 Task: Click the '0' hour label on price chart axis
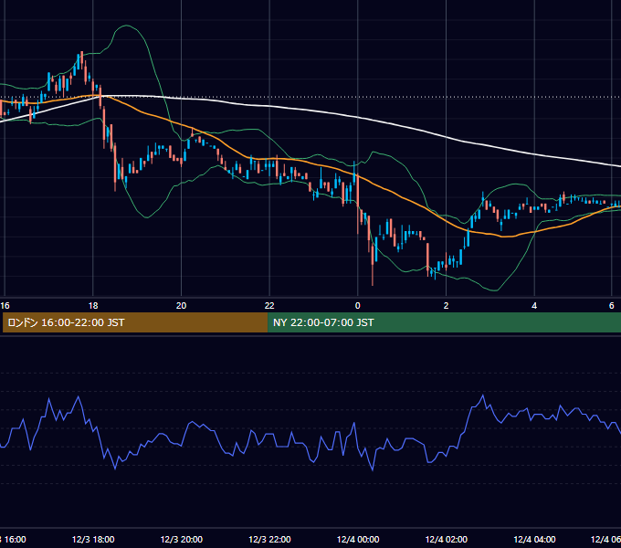click(358, 306)
